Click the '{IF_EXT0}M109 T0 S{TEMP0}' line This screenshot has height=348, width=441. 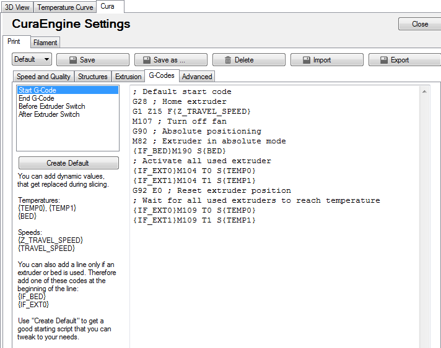(194, 210)
